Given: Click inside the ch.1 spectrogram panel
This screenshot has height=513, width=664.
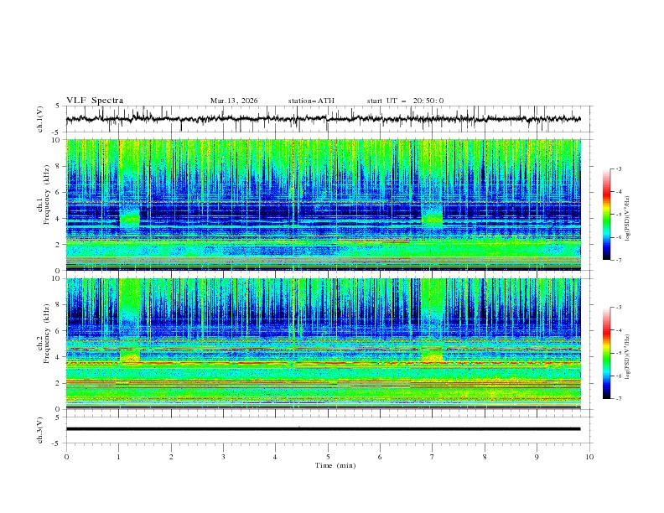Looking at the screenshot, I should coord(323,205).
